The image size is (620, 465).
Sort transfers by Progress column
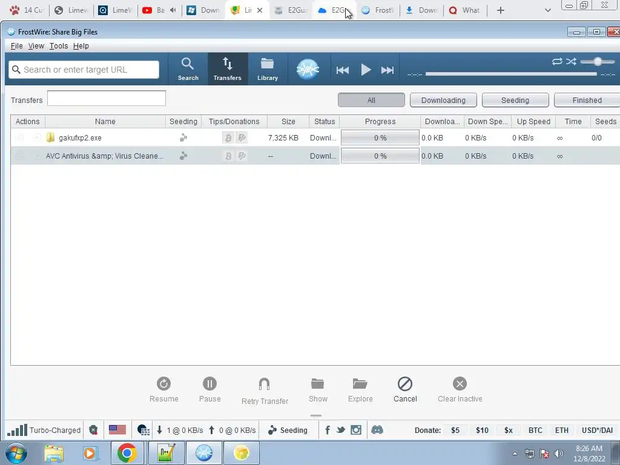point(380,121)
